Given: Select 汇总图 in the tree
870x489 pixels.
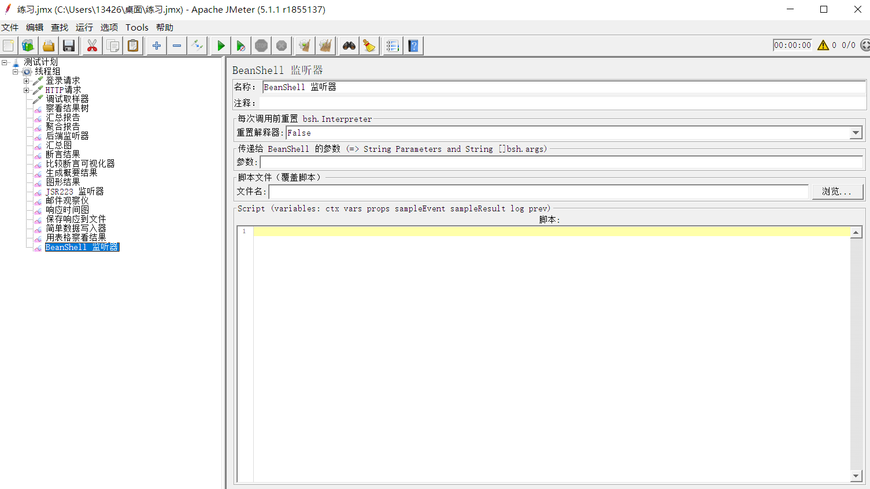Looking at the screenshot, I should (58, 145).
